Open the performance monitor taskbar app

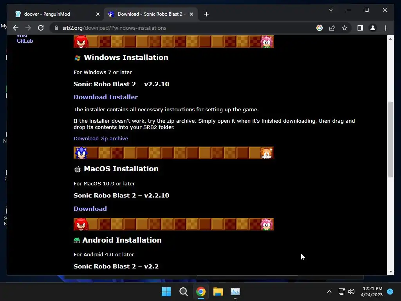pyautogui.click(x=235, y=292)
